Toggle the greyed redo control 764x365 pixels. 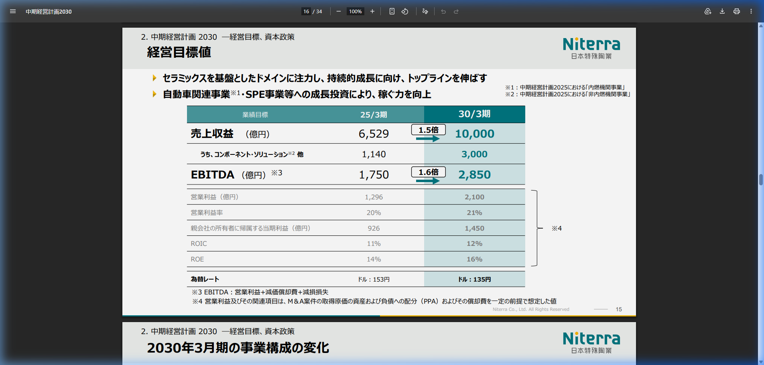(x=456, y=11)
